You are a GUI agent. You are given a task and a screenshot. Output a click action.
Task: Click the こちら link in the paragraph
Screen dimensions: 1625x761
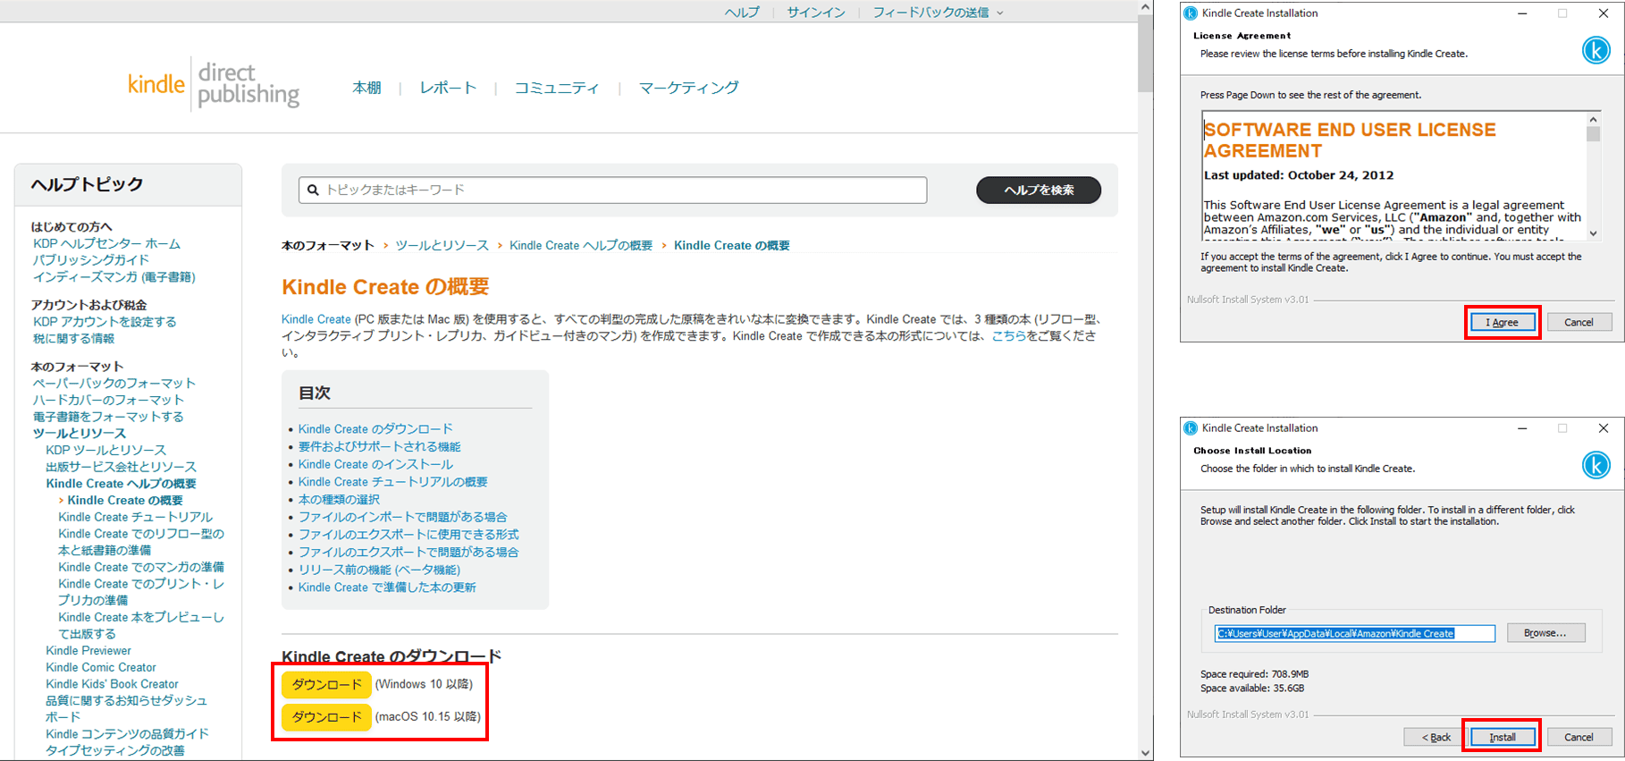(x=1008, y=336)
